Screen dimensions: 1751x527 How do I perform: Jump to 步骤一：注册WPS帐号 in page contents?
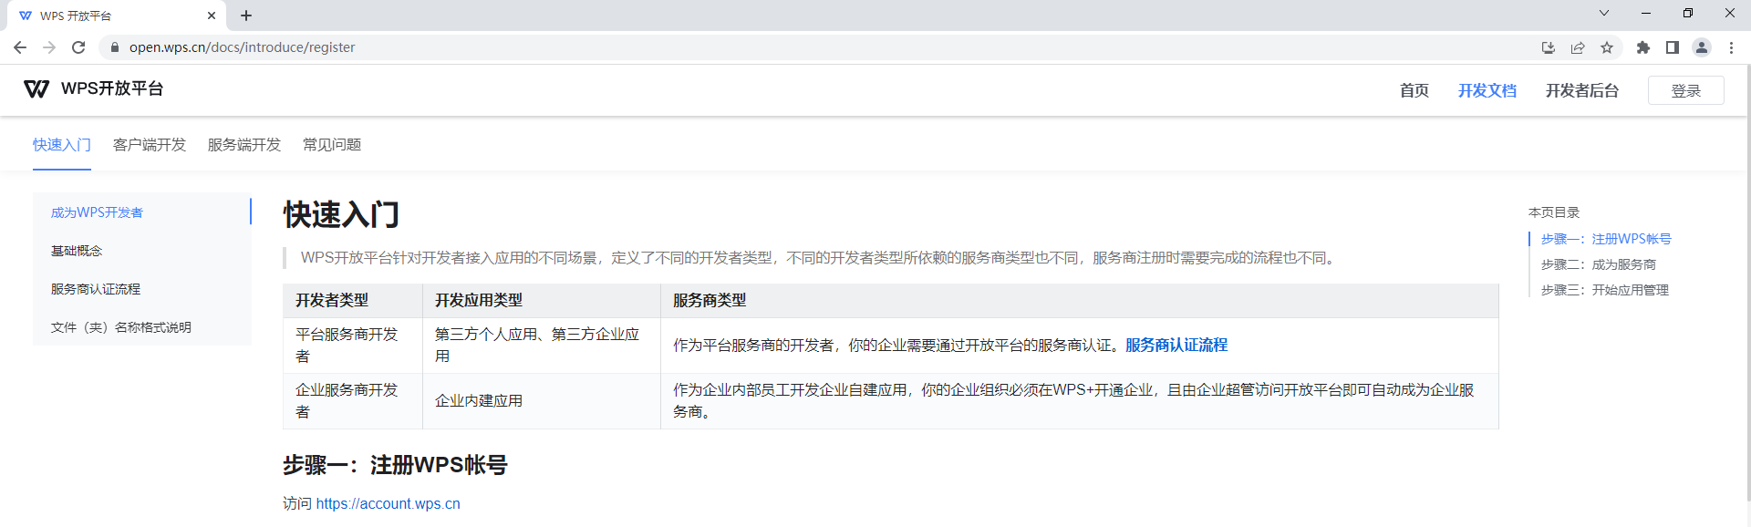[1606, 239]
